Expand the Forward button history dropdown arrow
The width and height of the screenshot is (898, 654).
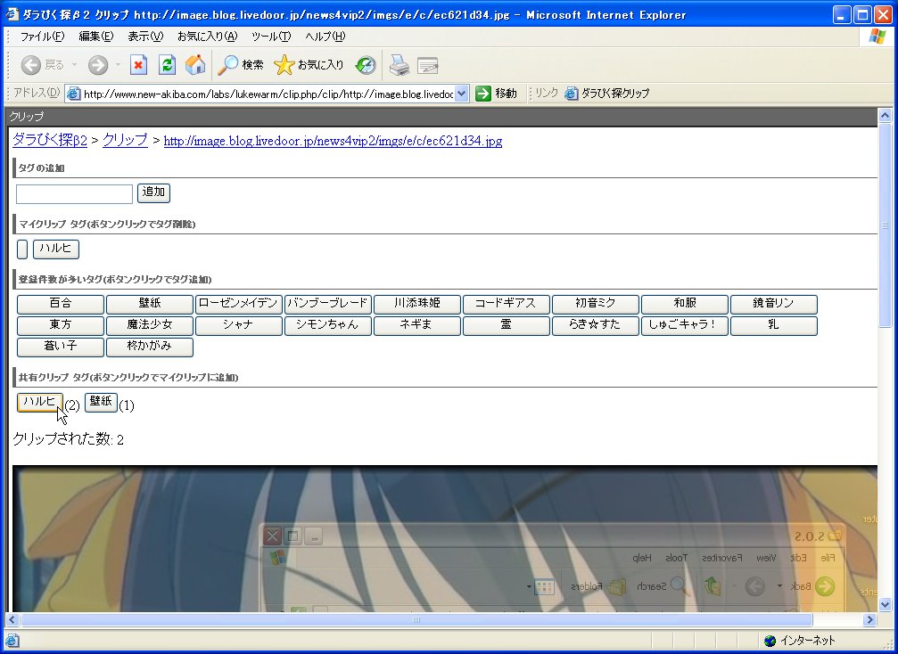[118, 65]
